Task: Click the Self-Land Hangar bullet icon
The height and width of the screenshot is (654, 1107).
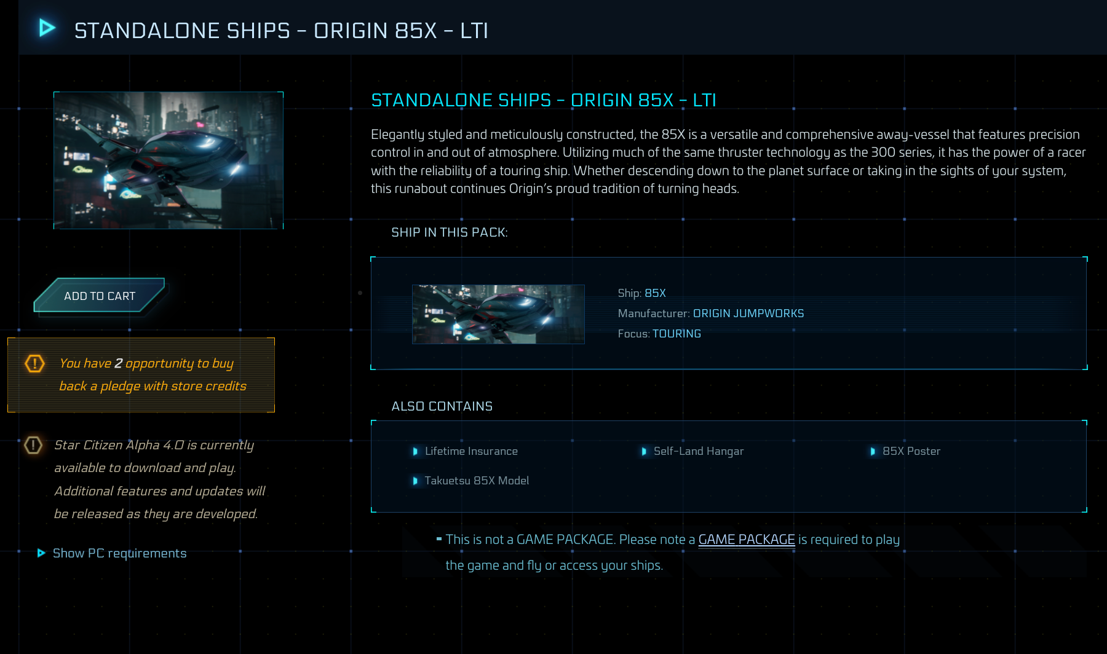Action: pos(644,452)
